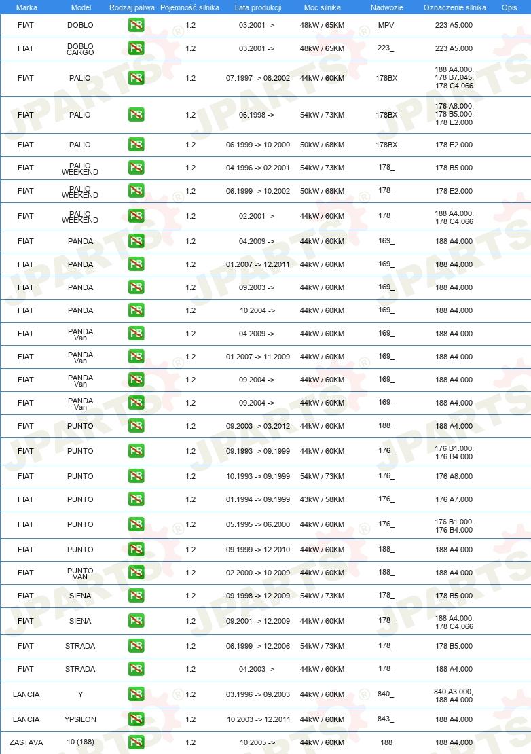This screenshot has width=531, height=754.
Task: Click fuel icon for PALIO WEEKEND 04.1996 -> 02.2001
Action: pos(136,167)
